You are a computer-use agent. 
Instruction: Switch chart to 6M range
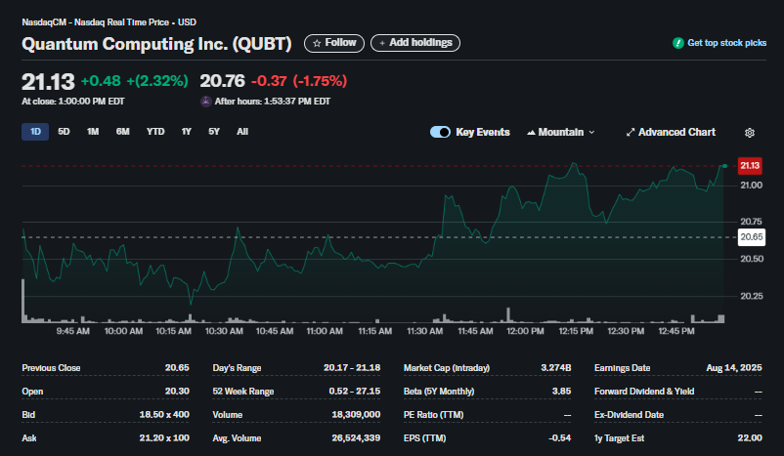(x=122, y=132)
